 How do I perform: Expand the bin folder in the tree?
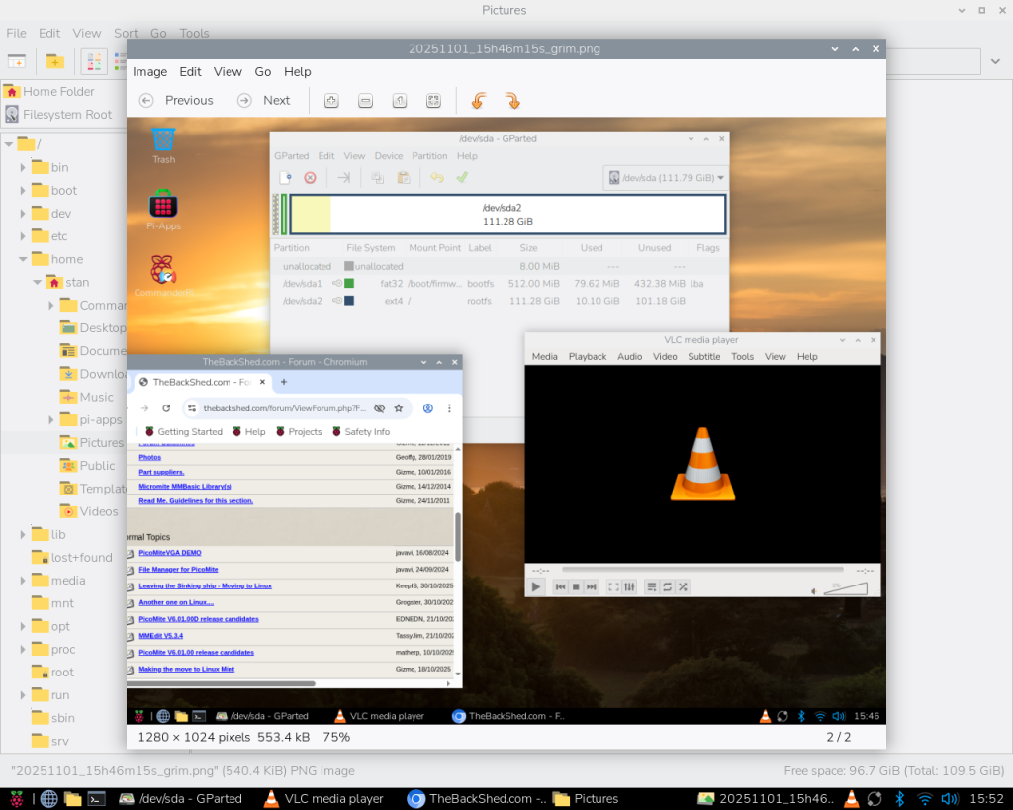pos(23,168)
